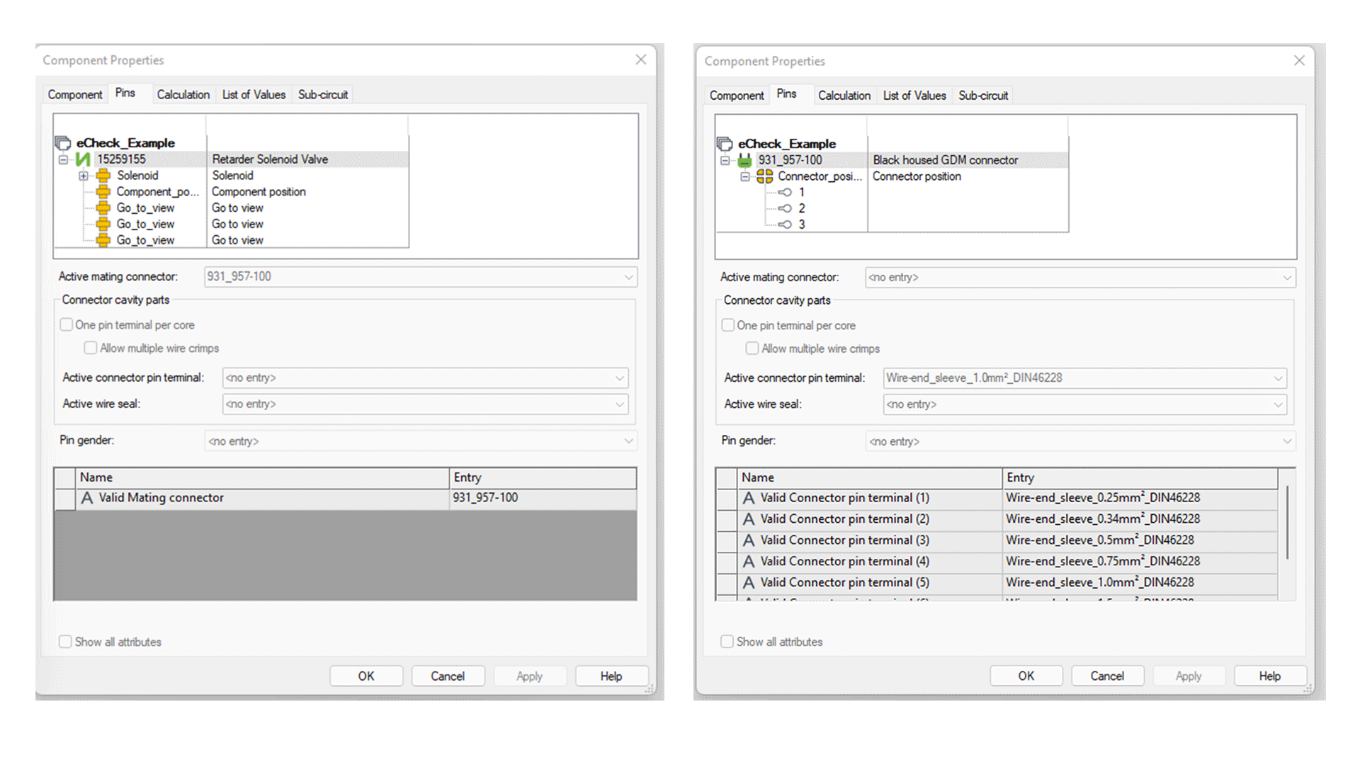
Task: Switch to the Calculation tab
Action: pyautogui.click(x=183, y=93)
